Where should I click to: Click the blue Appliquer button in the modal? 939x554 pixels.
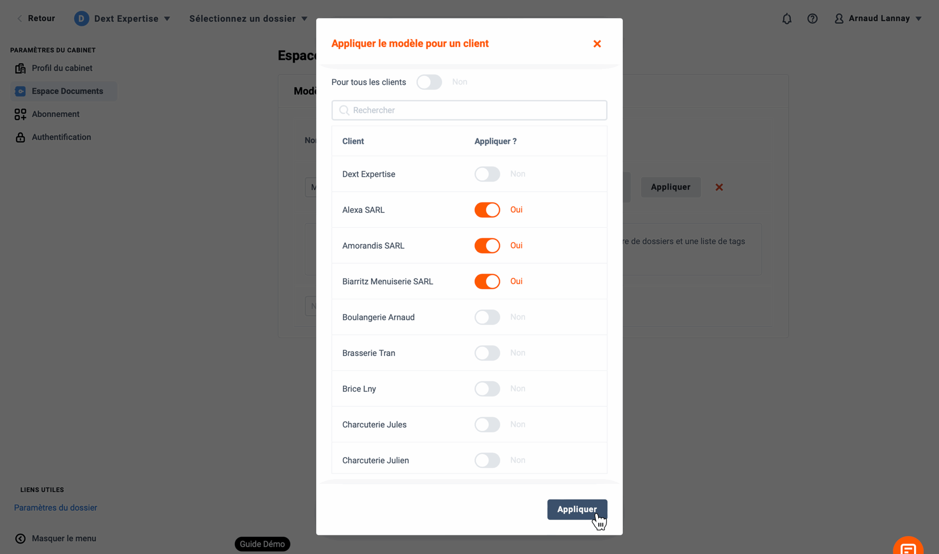(x=577, y=509)
